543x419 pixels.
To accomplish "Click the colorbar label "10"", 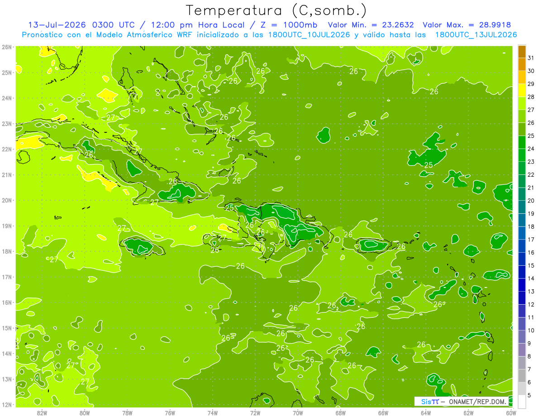I will [x=531, y=330].
